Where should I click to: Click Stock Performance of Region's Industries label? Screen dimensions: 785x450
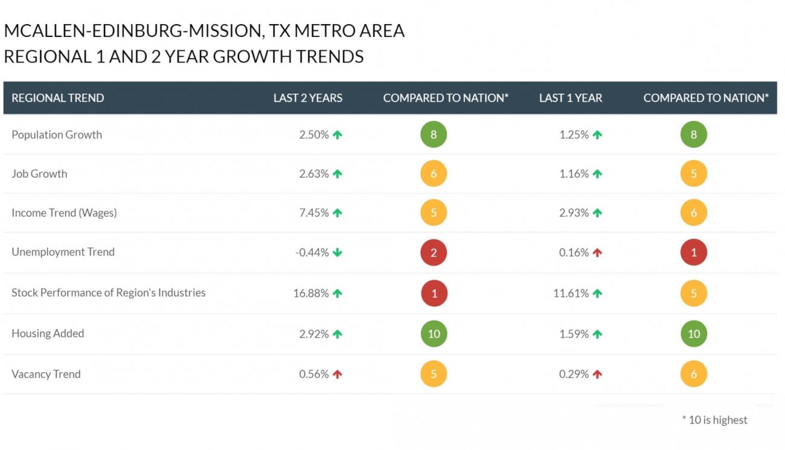(109, 293)
